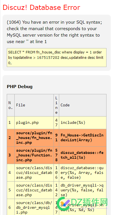Viewport: 113px width, 215px height.
Task: Click the PHP Debug heading
Action: click(x=20, y=86)
